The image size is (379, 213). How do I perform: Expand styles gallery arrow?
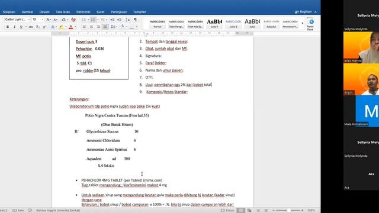click(x=303, y=23)
